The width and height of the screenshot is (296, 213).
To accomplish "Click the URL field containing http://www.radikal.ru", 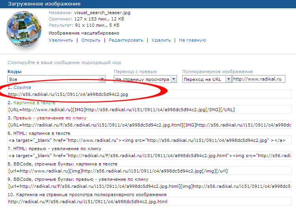I will click(x=258, y=79).
